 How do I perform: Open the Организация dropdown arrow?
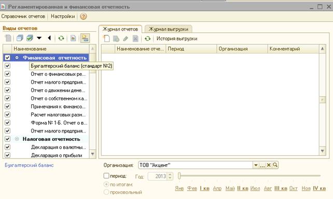coord(256,165)
